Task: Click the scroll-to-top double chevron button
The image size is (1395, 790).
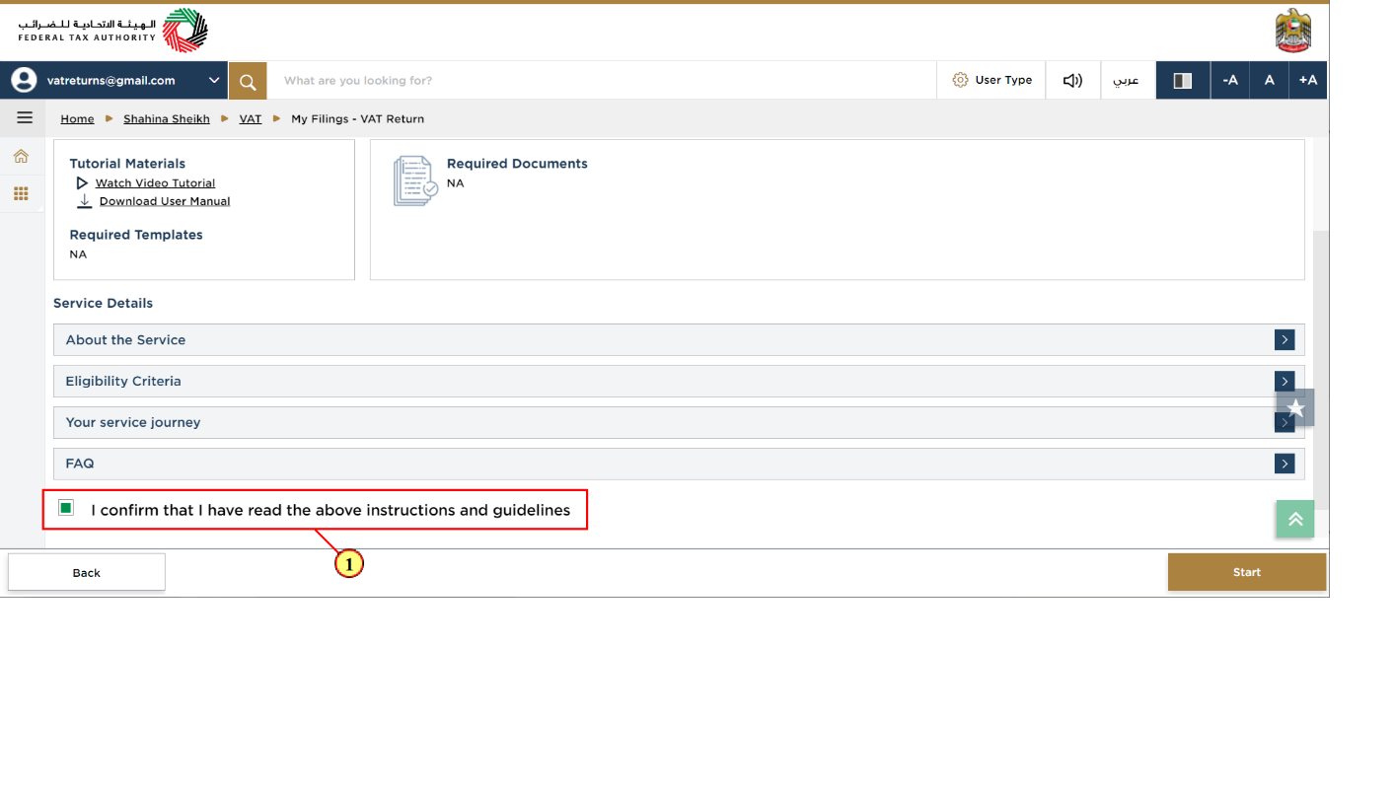Action: click(1295, 519)
